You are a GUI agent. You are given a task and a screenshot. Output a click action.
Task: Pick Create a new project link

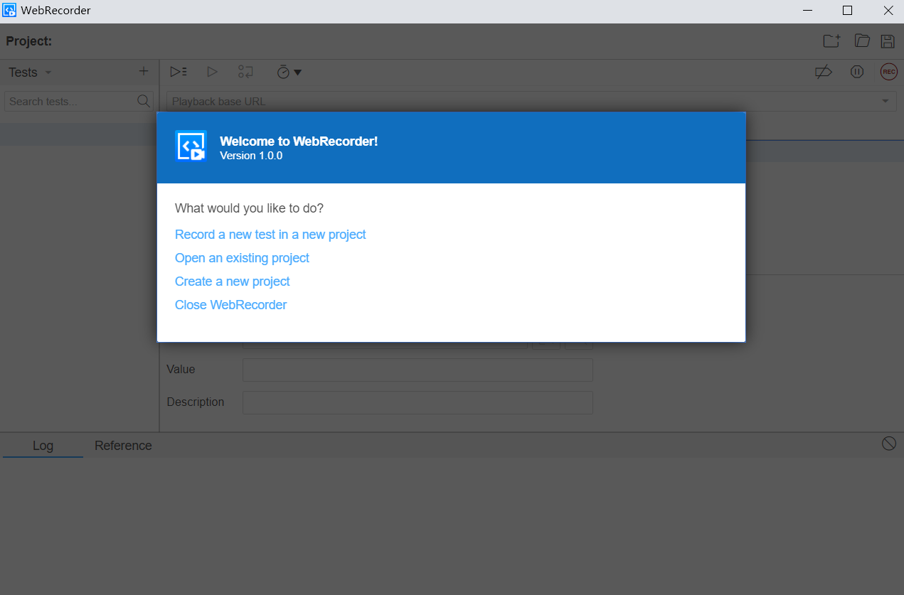click(233, 282)
